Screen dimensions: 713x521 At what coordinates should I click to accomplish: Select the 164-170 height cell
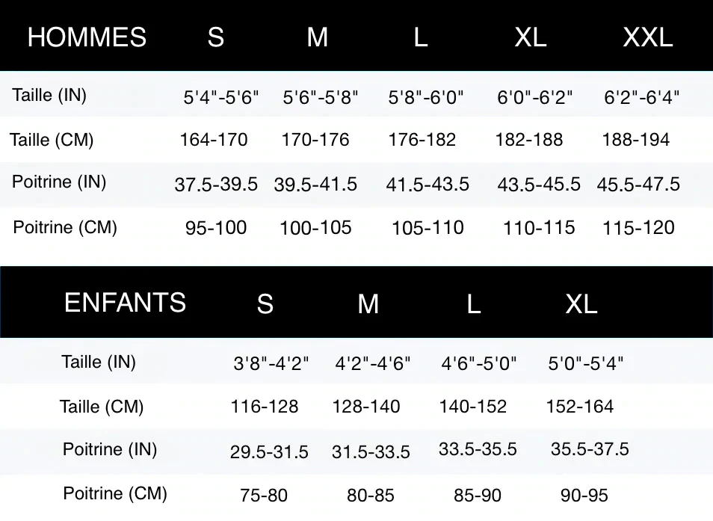click(x=214, y=140)
